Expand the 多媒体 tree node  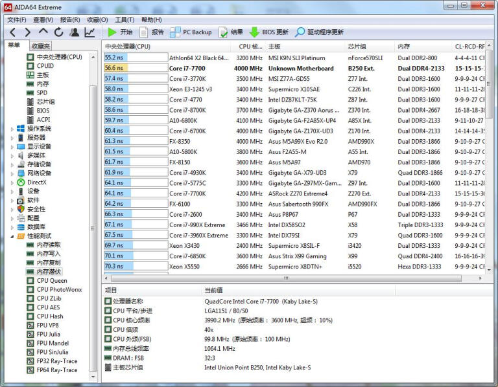coord(12,155)
